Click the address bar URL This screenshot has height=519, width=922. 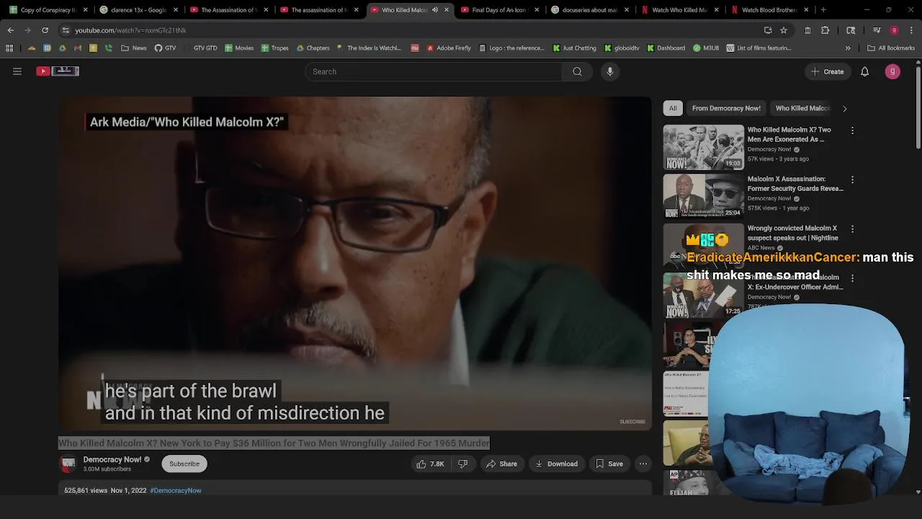[130, 30]
